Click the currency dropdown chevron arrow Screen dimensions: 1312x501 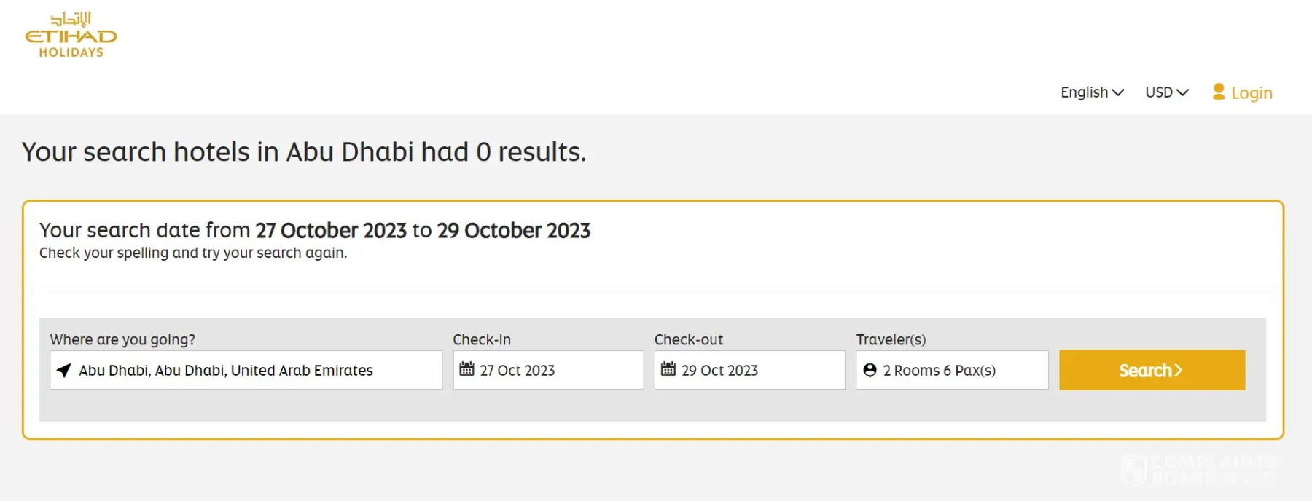[x=1182, y=92]
